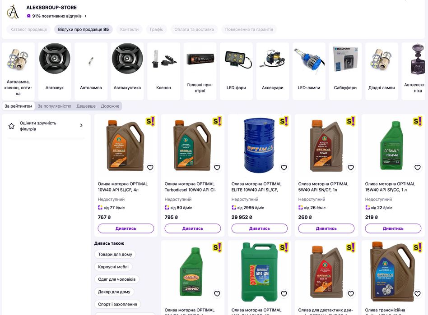The height and width of the screenshot is (315, 428).
Task: Favorite the transmission oil product
Action: (418, 294)
